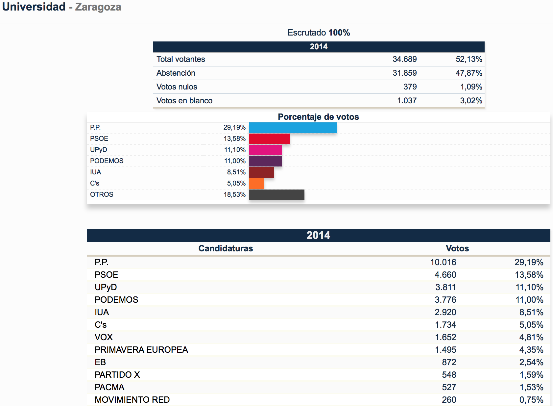Click the pink UPyD chart bar

[x=265, y=150]
